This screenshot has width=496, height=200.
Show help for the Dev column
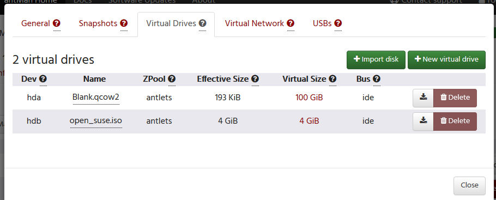click(44, 79)
